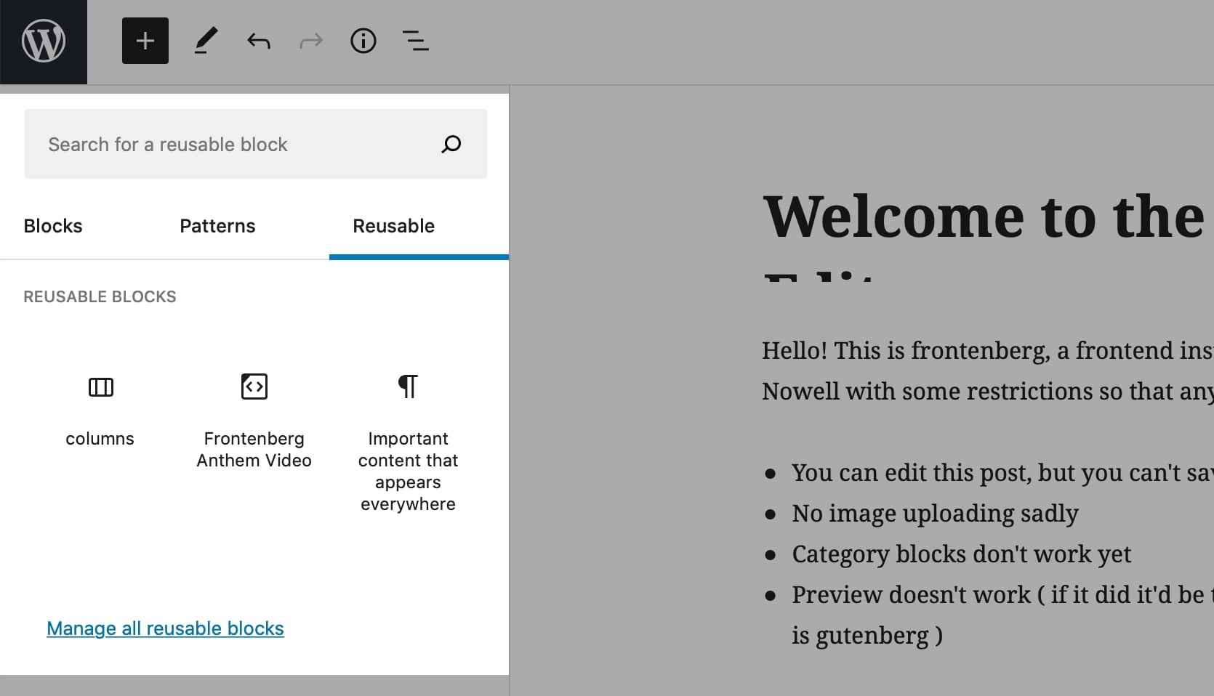Select the No image uploading sadly bullet

click(934, 514)
